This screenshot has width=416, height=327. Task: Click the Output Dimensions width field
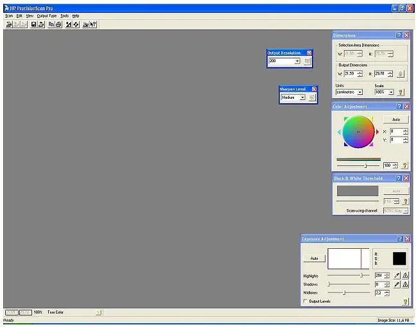351,74
